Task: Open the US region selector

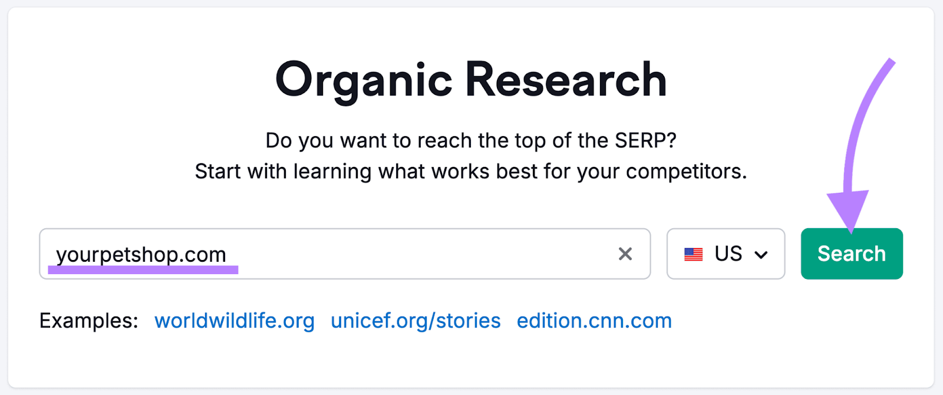Action: click(726, 254)
